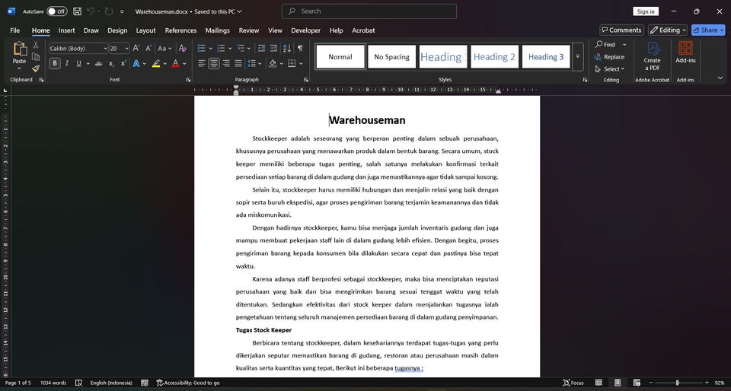Screen dimensions: 731x391
Task: Increase font size with the larger A icon
Action: pyautogui.click(x=136, y=48)
